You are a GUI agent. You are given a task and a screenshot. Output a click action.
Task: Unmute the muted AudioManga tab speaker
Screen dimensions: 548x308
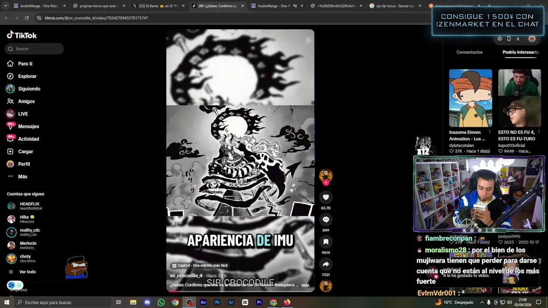click(295, 6)
